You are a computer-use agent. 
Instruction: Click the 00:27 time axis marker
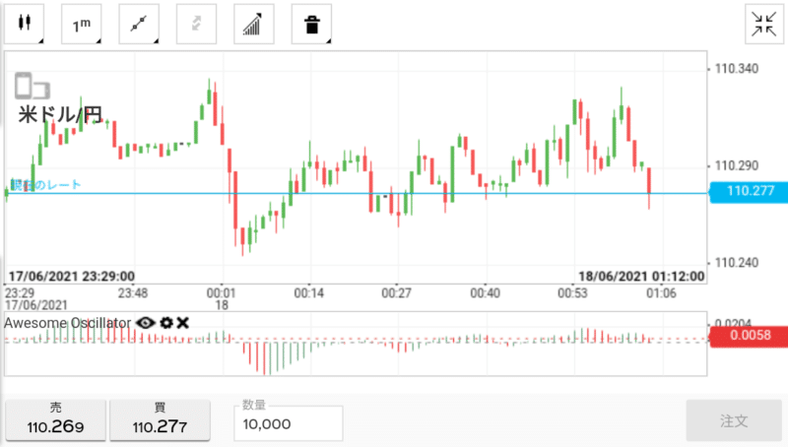(396, 292)
